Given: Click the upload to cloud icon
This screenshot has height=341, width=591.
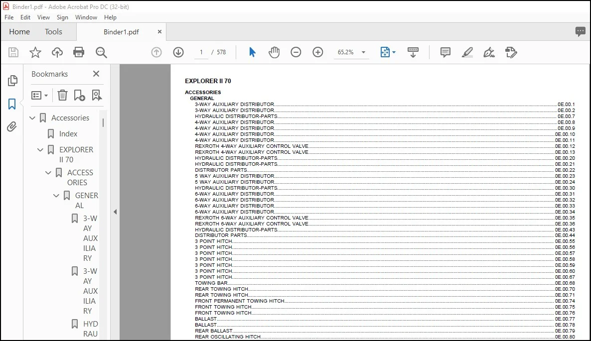Looking at the screenshot, I should point(57,52).
